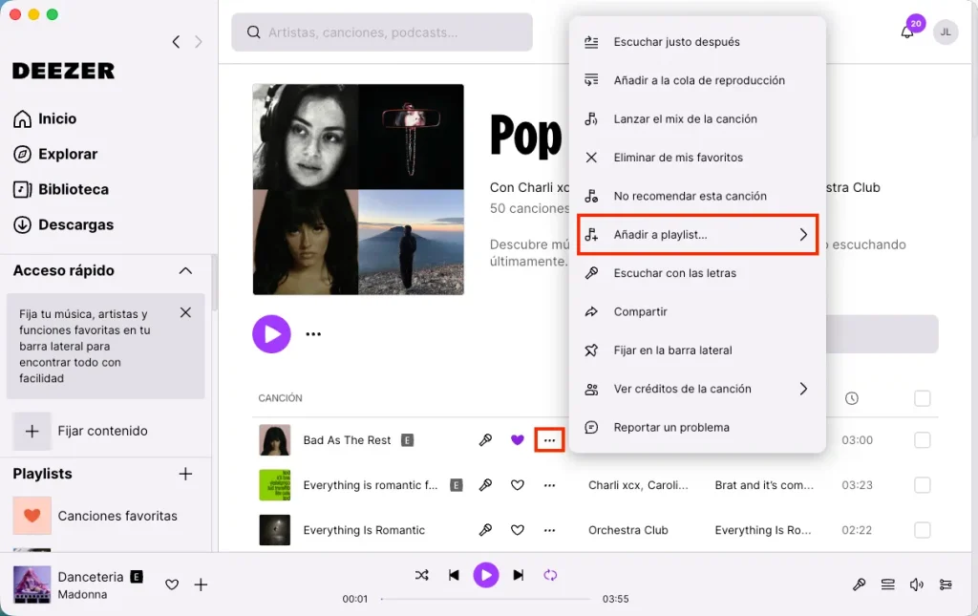Open Canciones favoritas playlist
Viewport: 978px width, 616px height.
(96, 516)
